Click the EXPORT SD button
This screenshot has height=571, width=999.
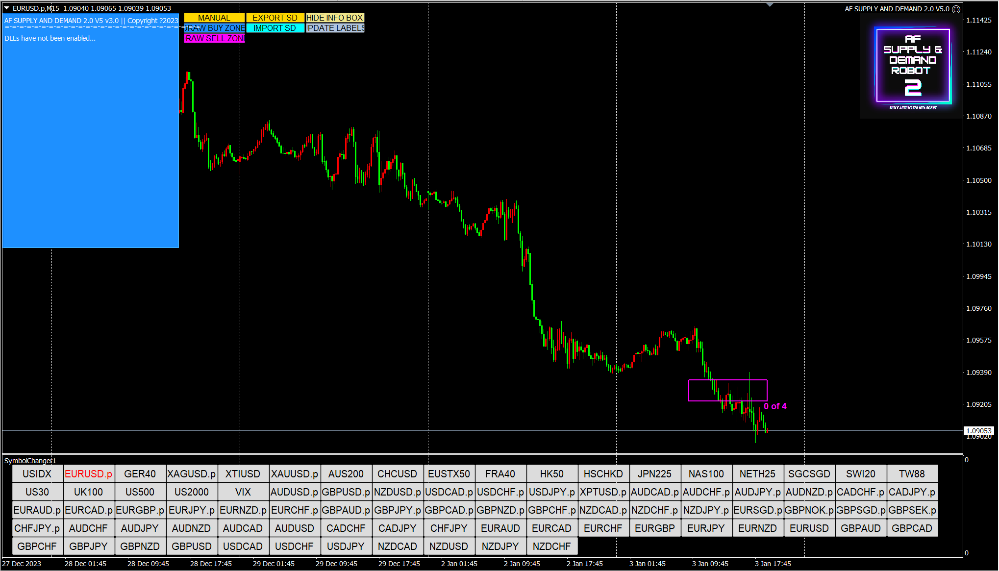click(x=275, y=18)
